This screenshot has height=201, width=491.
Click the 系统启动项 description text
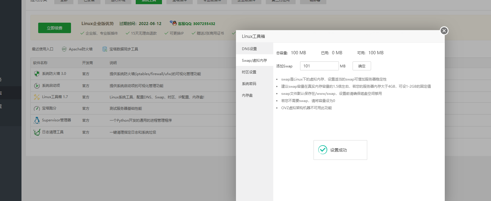point(136,86)
